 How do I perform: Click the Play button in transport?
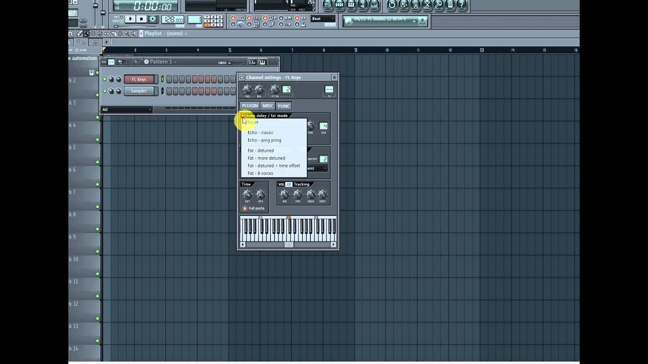click(130, 19)
